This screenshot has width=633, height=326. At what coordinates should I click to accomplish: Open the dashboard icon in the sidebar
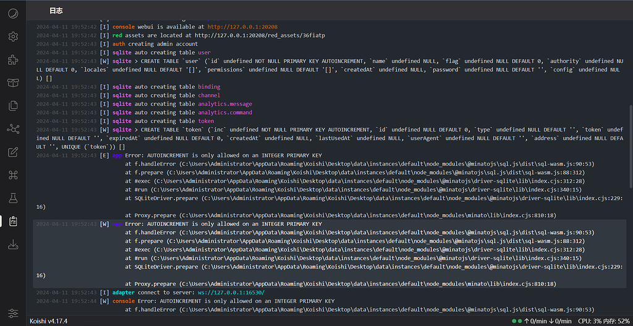14,14
